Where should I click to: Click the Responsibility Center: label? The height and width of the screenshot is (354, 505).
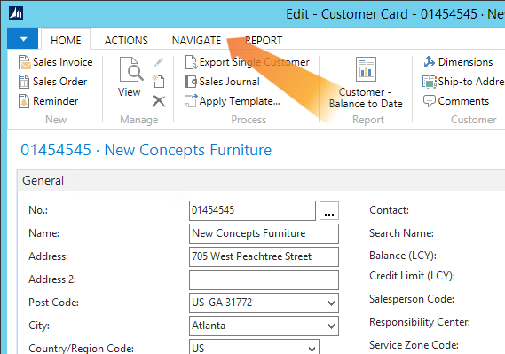[x=419, y=322]
